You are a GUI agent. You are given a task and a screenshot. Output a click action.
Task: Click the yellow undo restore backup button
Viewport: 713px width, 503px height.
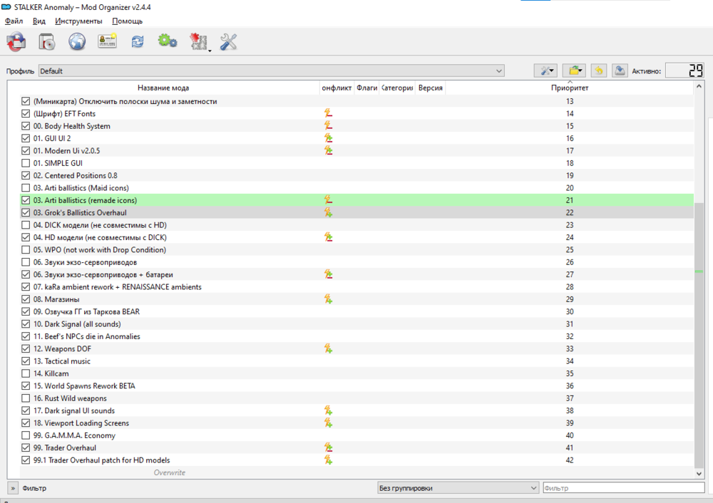[x=599, y=71]
